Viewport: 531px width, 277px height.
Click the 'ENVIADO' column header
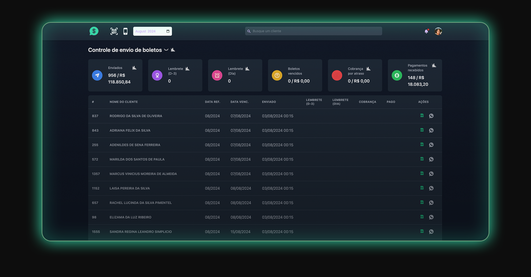pos(269,102)
